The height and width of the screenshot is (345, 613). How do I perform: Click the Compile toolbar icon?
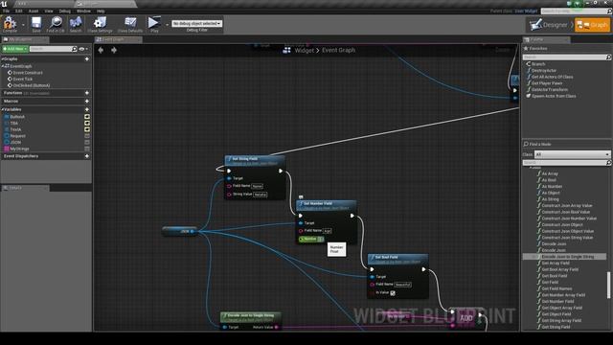click(x=10, y=24)
